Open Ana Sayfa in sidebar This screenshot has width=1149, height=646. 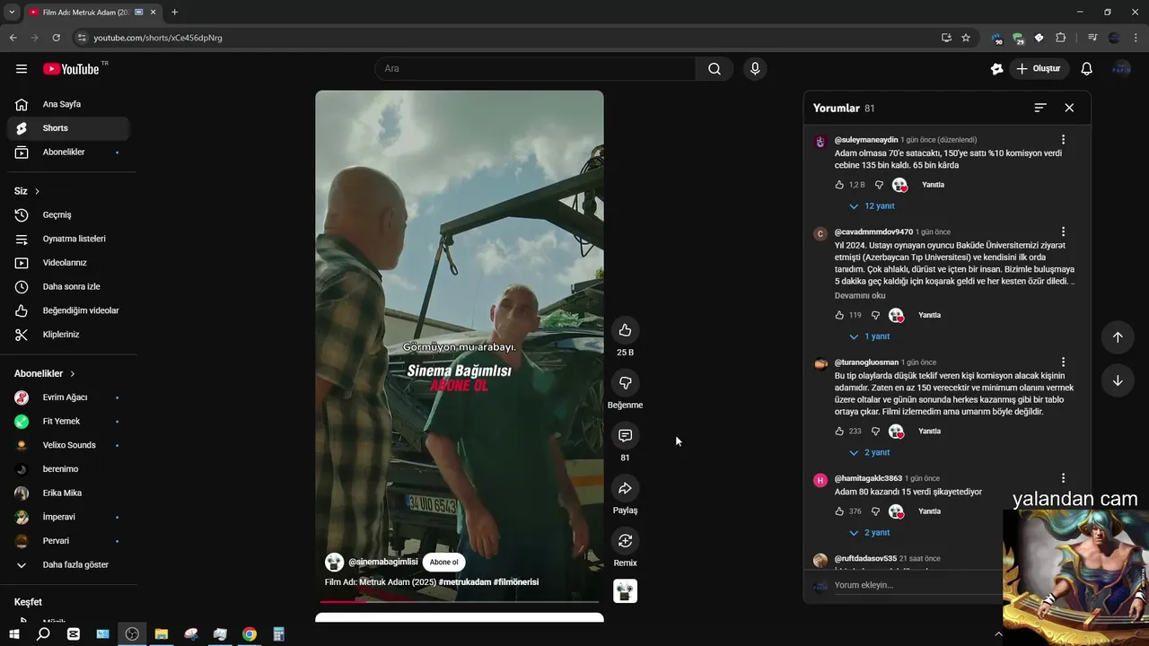pos(68,104)
